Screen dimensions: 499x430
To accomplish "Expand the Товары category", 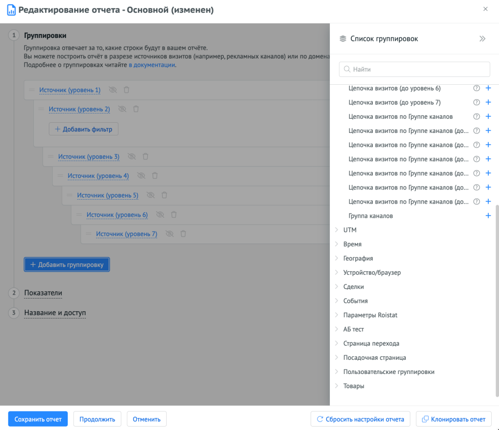I will (336, 386).
